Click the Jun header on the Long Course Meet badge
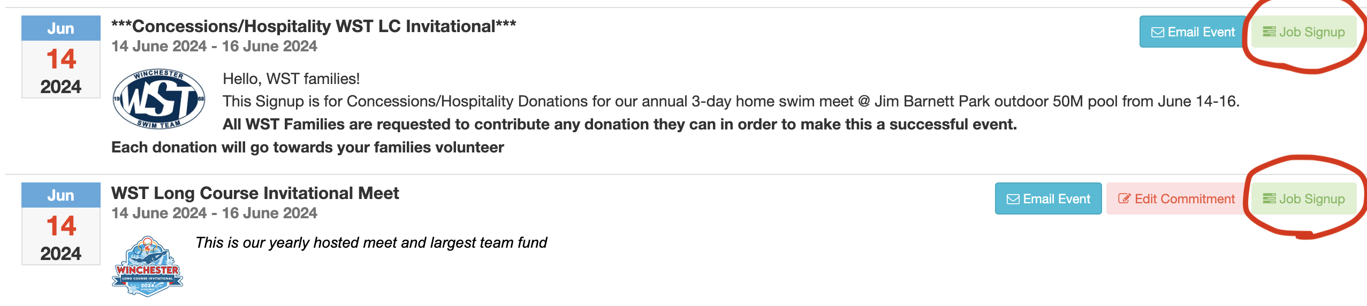 [61, 195]
